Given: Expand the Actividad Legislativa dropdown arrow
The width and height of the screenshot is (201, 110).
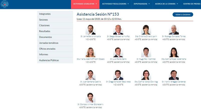Looking at the screenshot, I should (x=96, y=4).
